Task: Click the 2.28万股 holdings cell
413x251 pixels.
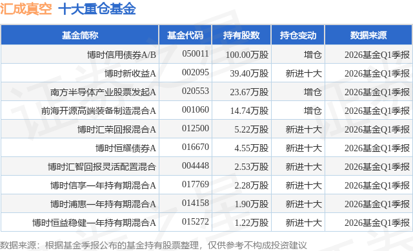Action: [252, 185]
